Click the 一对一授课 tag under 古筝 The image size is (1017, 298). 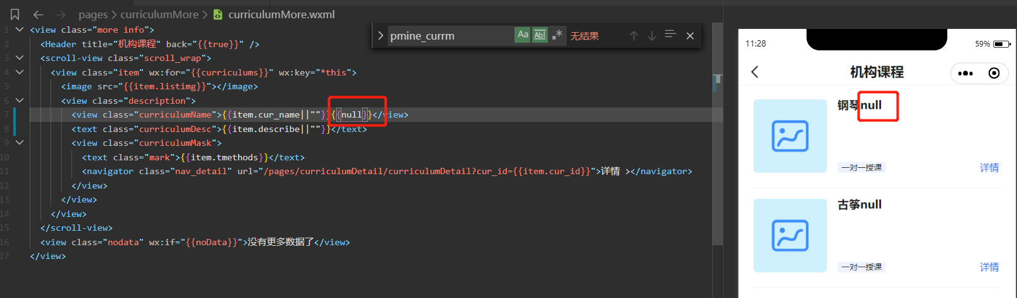[x=861, y=267]
